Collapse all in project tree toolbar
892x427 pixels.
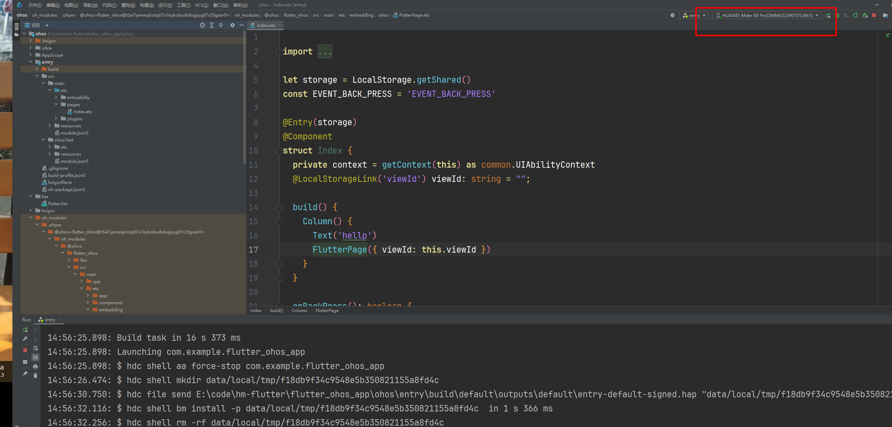coord(221,25)
